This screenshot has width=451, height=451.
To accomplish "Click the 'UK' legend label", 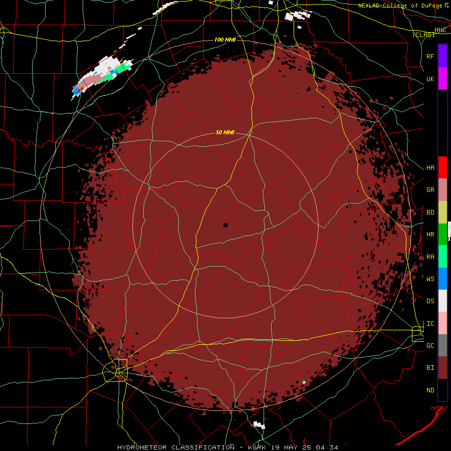I will pyautogui.click(x=430, y=79).
